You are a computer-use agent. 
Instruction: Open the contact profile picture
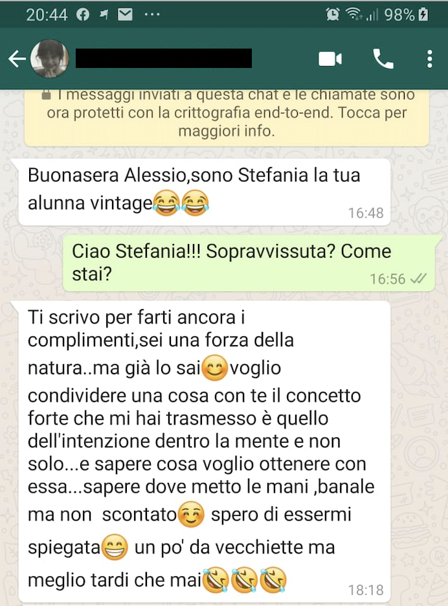(x=50, y=59)
